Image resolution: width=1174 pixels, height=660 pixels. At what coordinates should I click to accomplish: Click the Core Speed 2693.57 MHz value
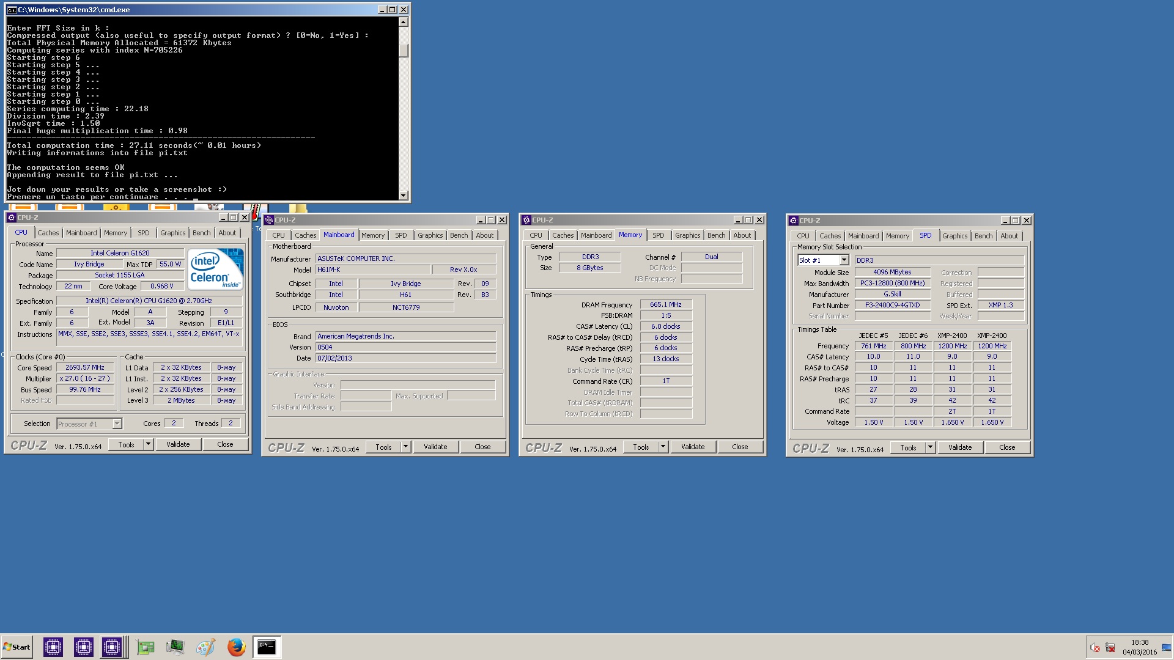85,367
